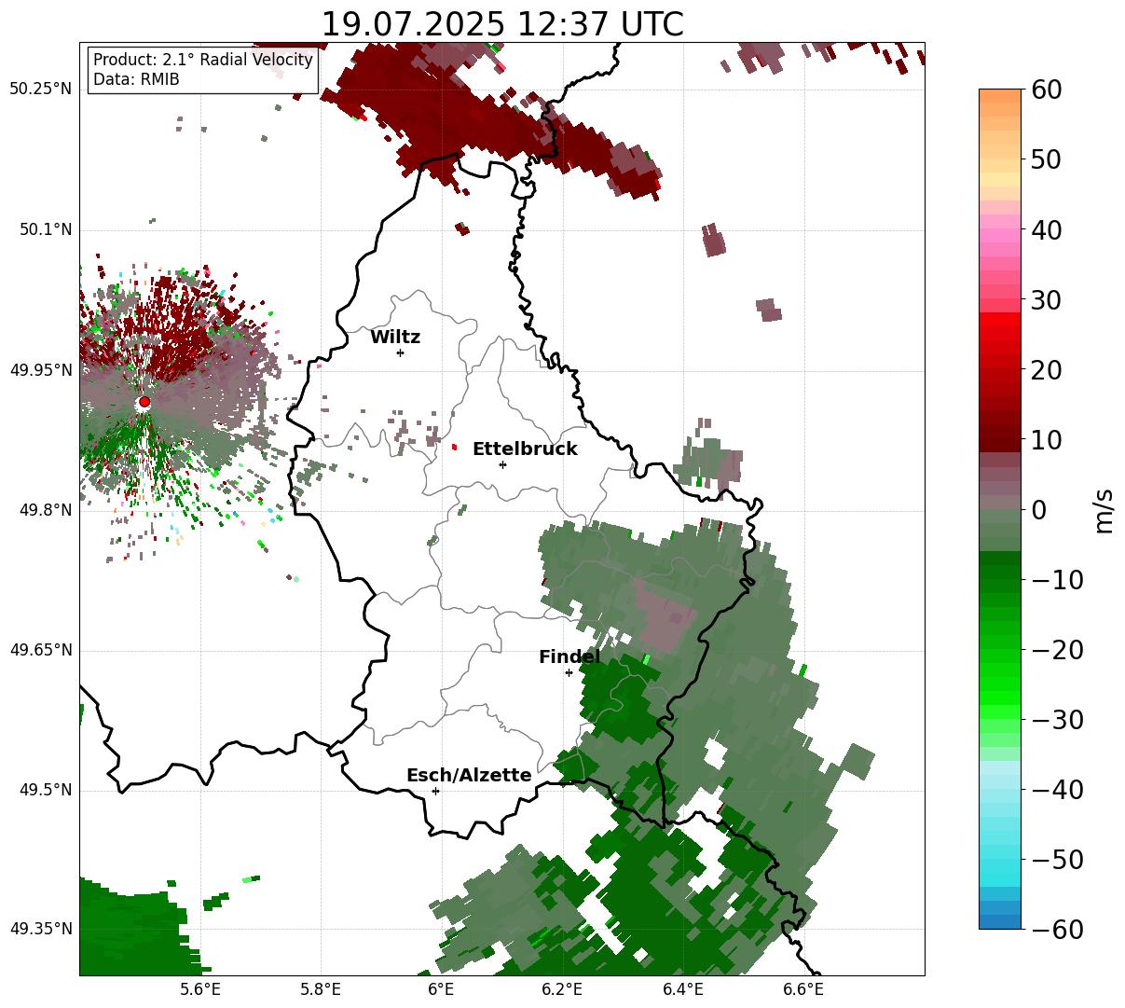Click the orange top of the colorbar

[1000, 97]
